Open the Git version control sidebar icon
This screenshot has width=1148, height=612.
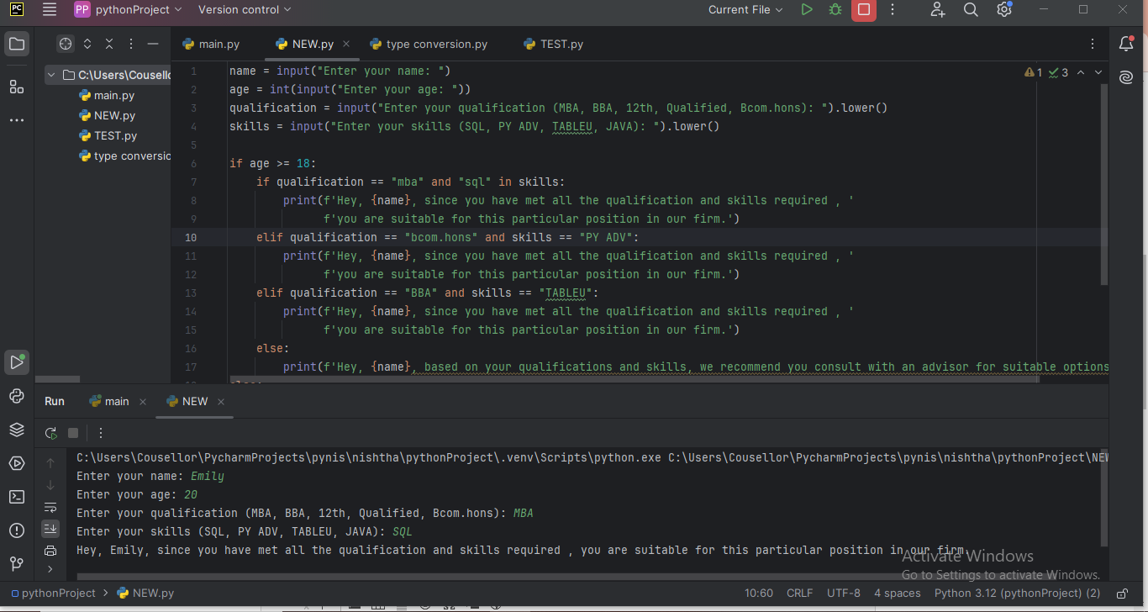17,564
